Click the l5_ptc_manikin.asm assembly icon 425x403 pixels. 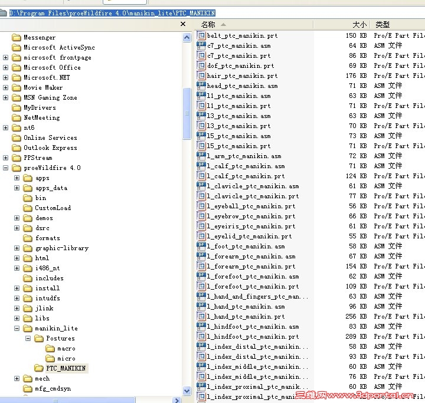tap(201, 136)
